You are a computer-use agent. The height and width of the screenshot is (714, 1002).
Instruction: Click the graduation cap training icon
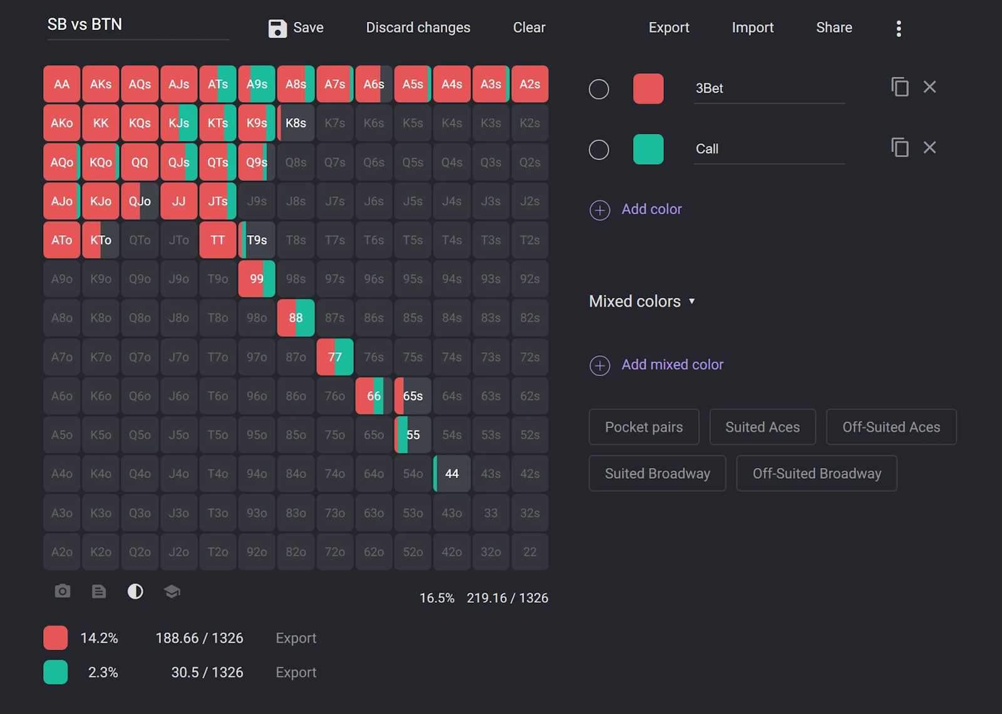(x=172, y=591)
